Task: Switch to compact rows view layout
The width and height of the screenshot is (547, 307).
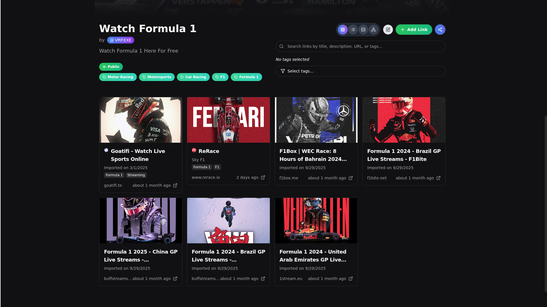Action: [x=363, y=30]
